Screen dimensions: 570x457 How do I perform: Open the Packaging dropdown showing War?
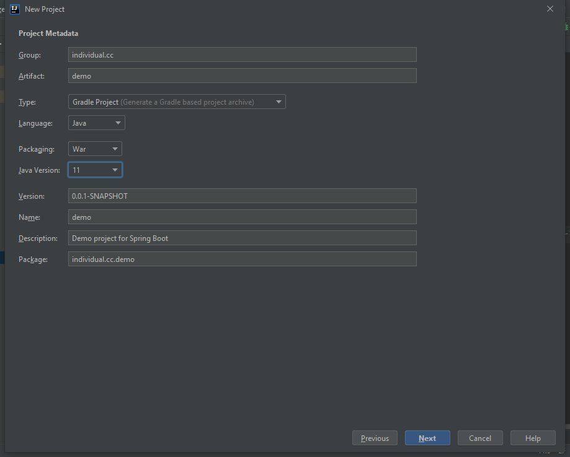(95, 149)
